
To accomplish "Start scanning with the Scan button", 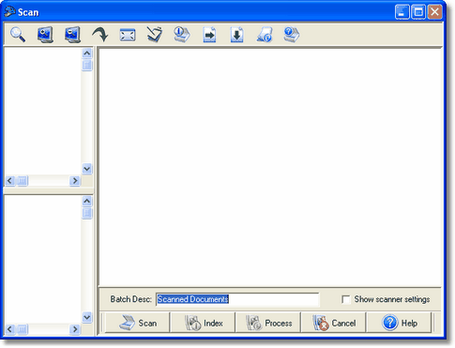I will 138,323.
